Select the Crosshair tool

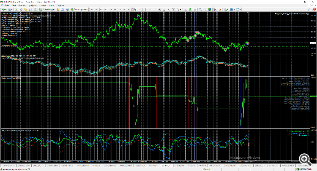[x=140, y=9]
